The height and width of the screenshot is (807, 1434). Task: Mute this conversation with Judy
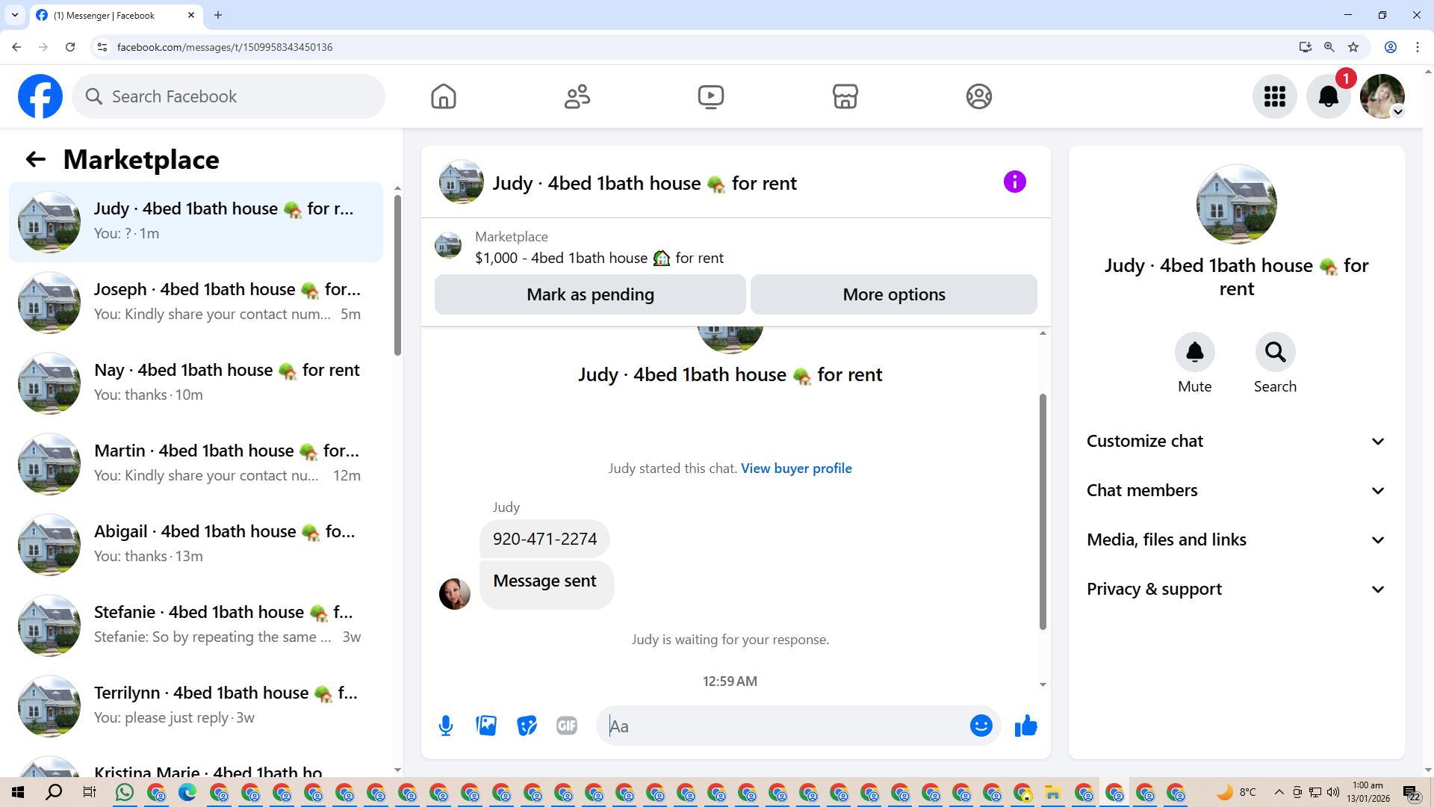1194,352
